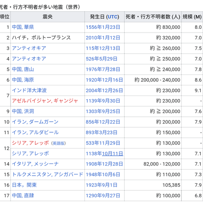Open the 115年12月13日 date link
Image resolution: width=203 pixels, height=205 pixels.
103,48
